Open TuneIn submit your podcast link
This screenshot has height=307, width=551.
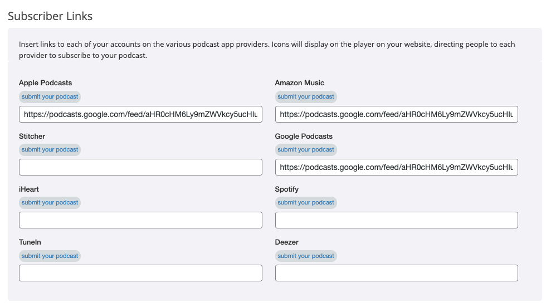(x=50, y=256)
